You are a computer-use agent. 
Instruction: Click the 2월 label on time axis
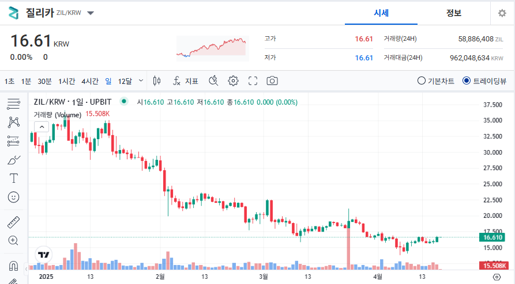point(160,277)
